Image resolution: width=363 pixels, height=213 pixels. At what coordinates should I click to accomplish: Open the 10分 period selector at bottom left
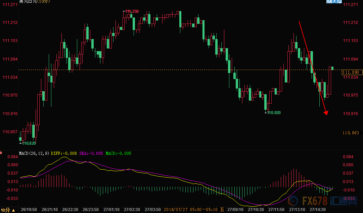(7, 210)
